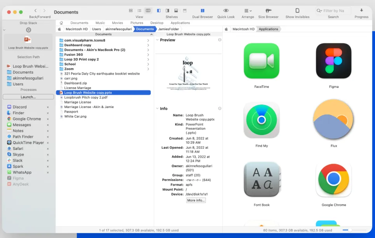The width and height of the screenshot is (375, 238).
Task: Open the Figma app icon
Action: tap(334, 61)
